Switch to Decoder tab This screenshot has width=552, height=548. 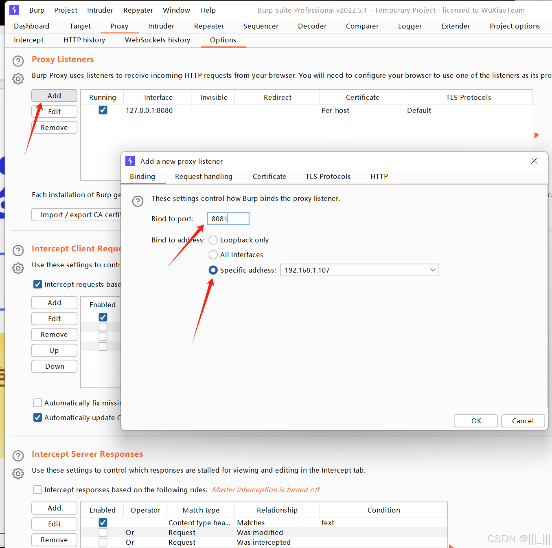pyautogui.click(x=312, y=26)
